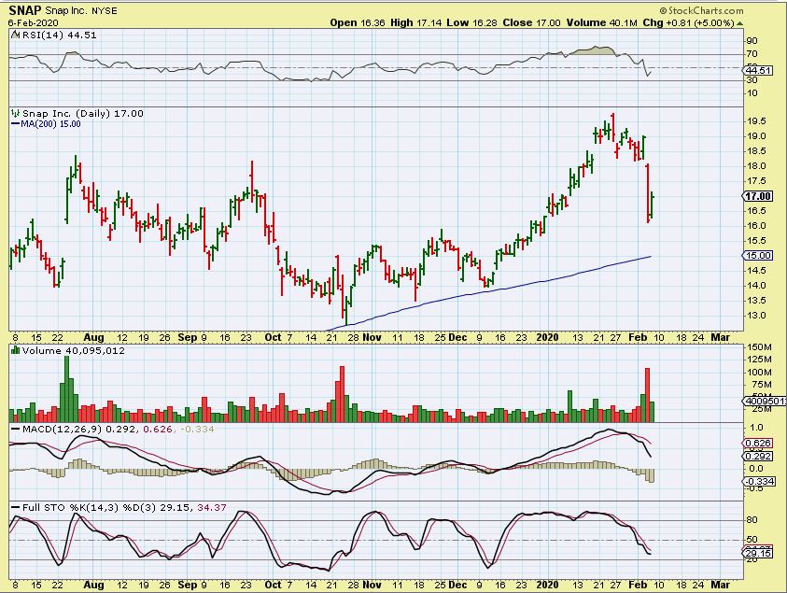Click the 'Aug' label under the price panel
This screenshot has height=593, width=787.
click(x=94, y=337)
